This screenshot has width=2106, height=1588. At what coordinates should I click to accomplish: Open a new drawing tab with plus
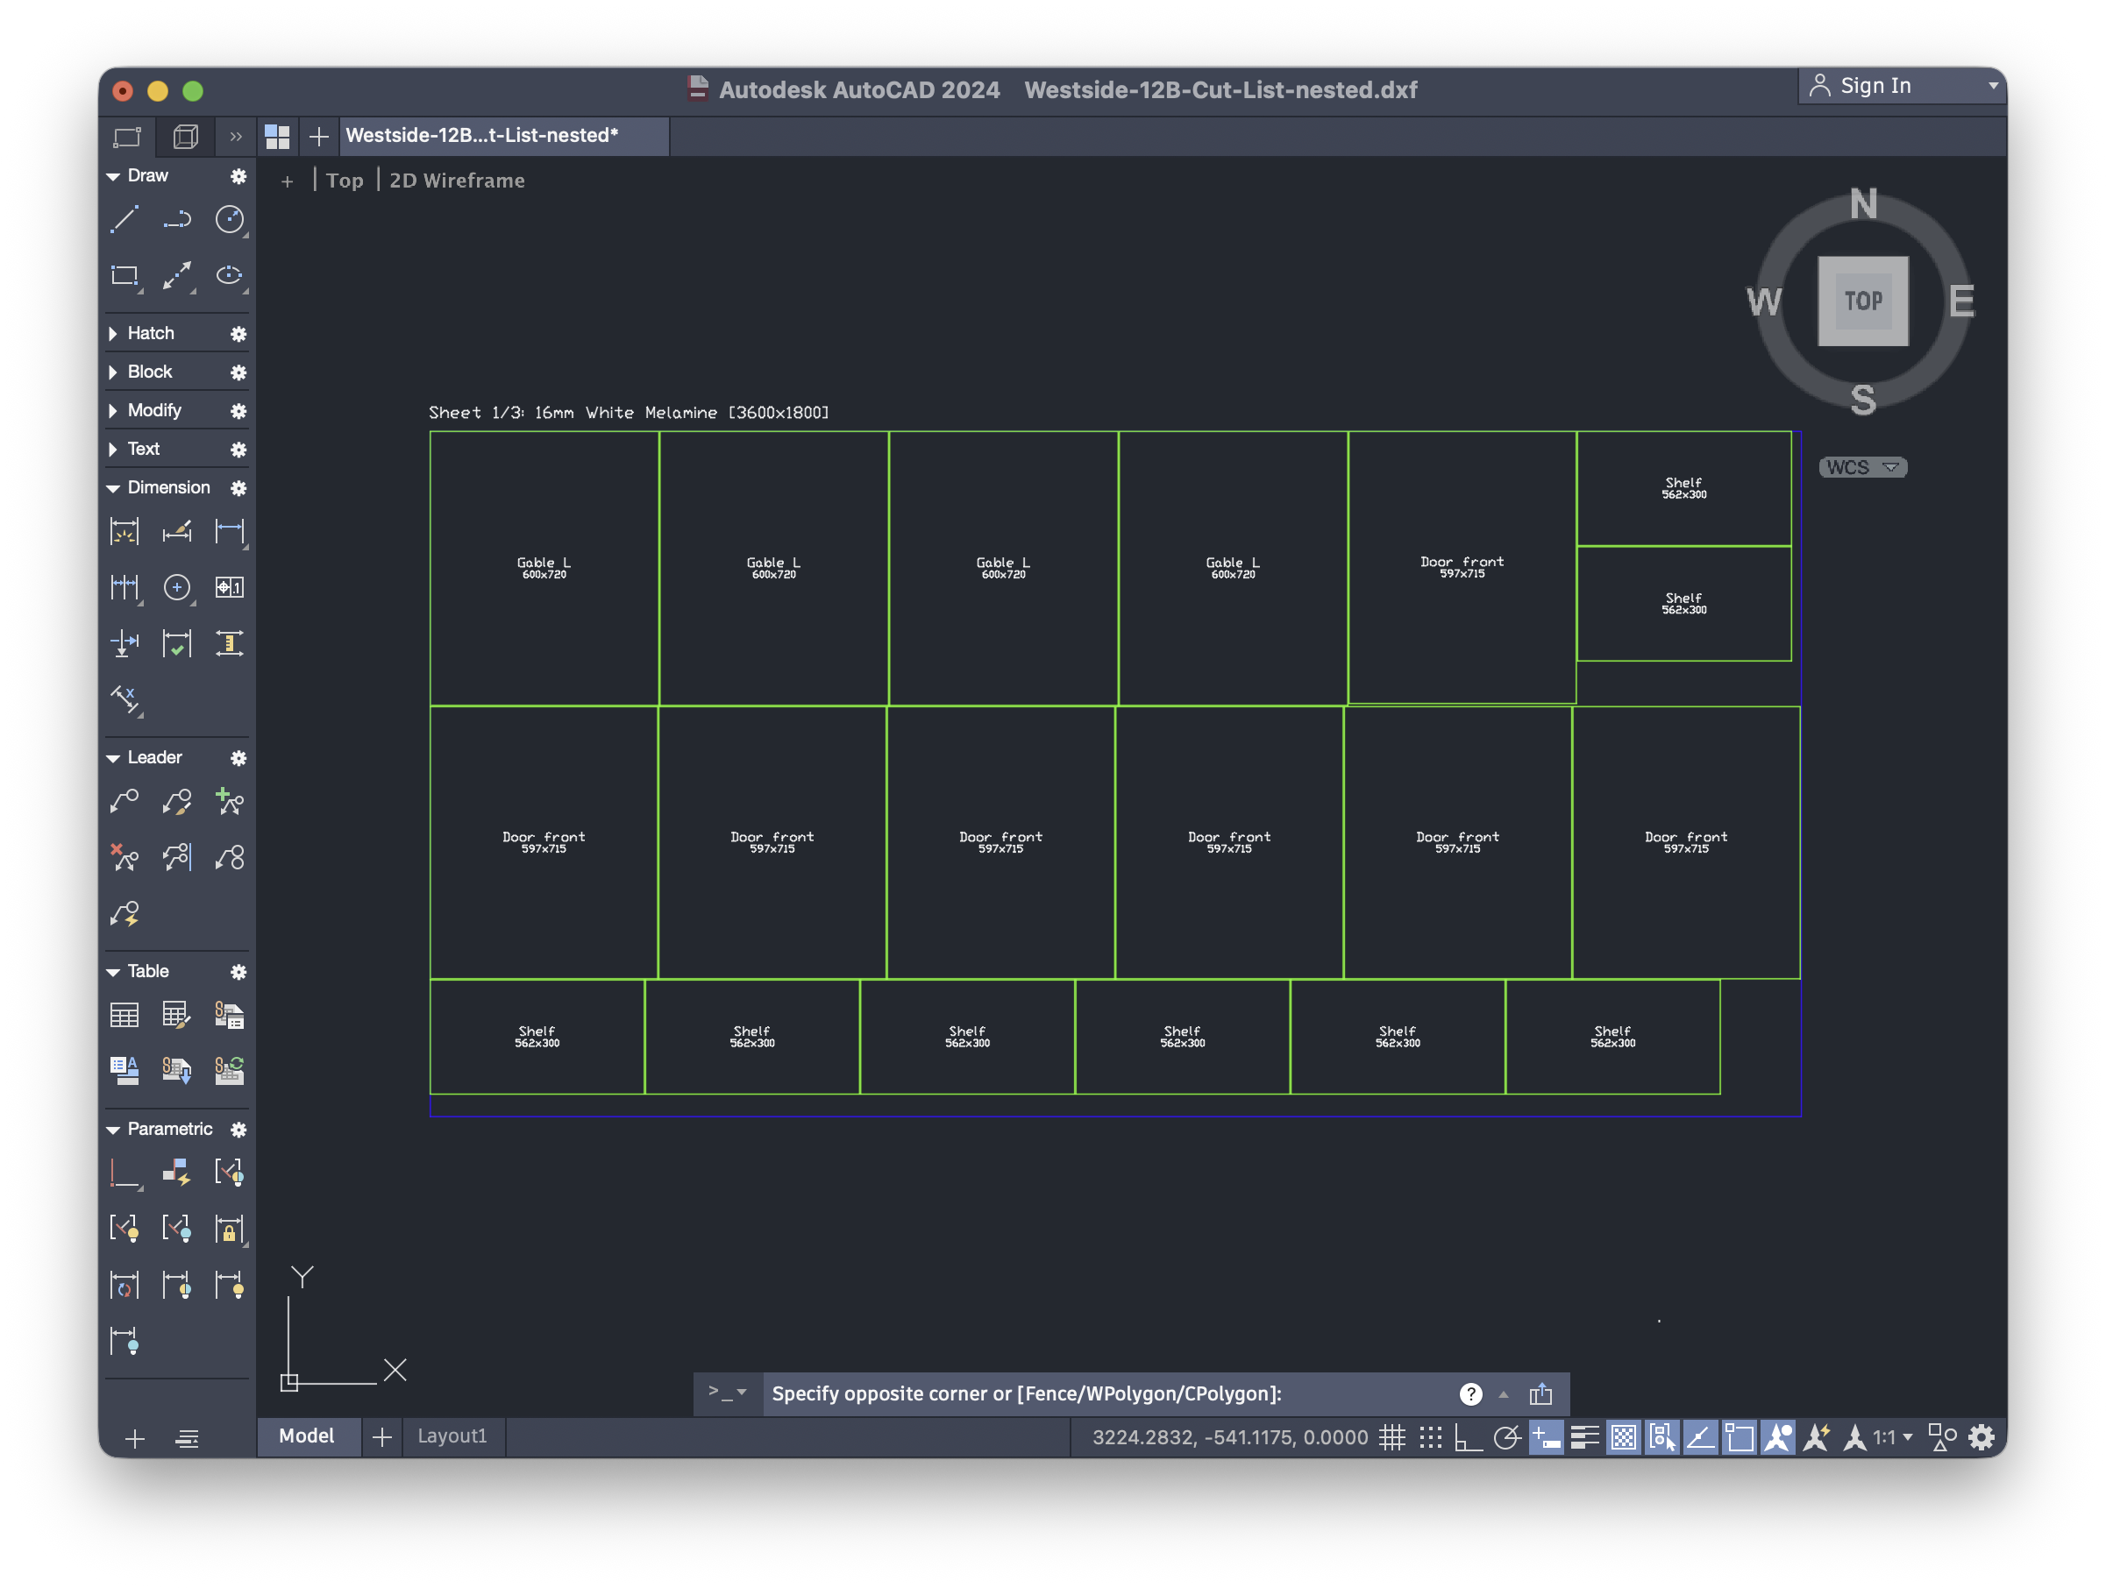click(x=319, y=137)
